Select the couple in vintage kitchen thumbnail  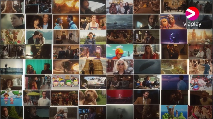point(13,52)
